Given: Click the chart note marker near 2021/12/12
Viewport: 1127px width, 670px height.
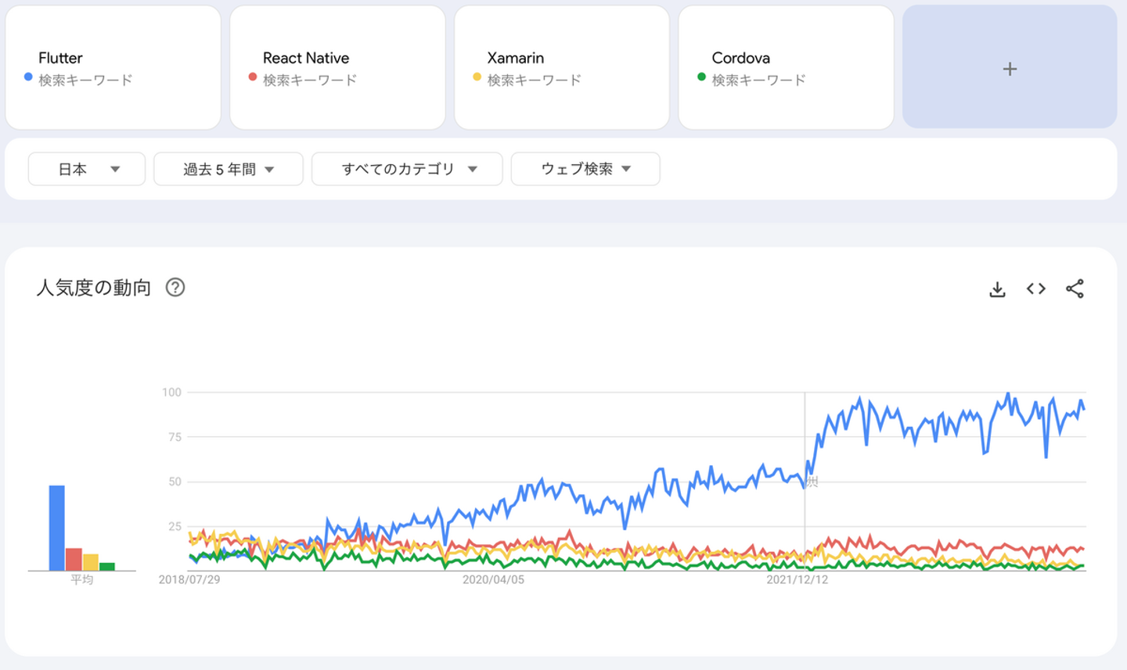Looking at the screenshot, I should pyautogui.click(x=812, y=482).
